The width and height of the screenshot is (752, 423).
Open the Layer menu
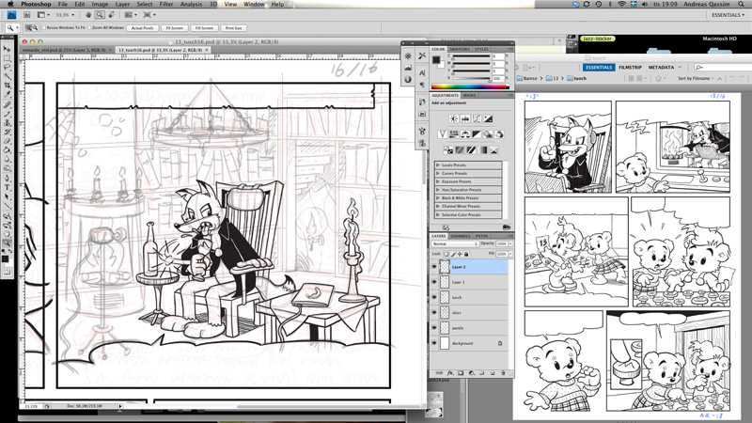[x=122, y=4]
